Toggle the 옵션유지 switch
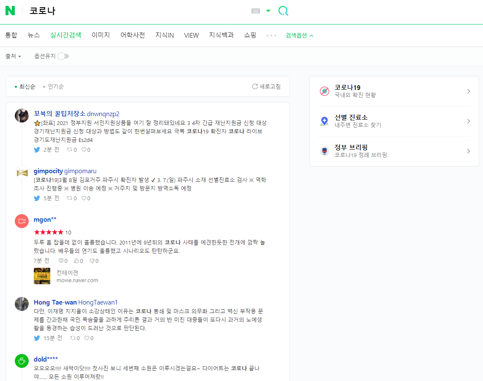483x381 pixels. (63, 56)
